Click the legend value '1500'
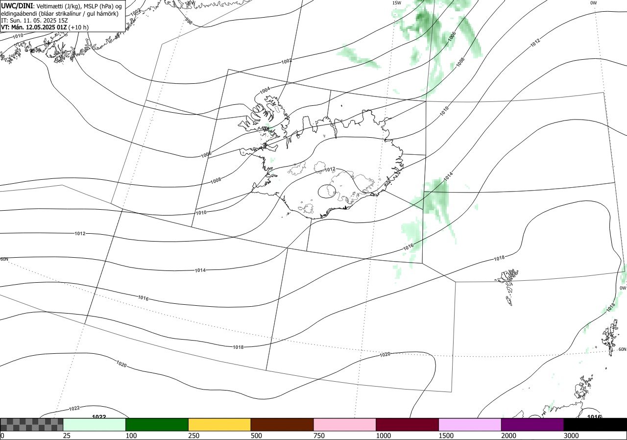Image resolution: width=627 pixels, height=440 pixels. 446,436
